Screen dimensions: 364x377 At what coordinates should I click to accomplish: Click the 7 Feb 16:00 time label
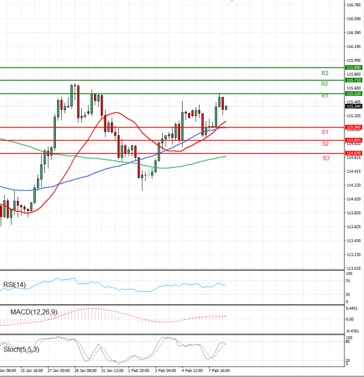click(219, 370)
